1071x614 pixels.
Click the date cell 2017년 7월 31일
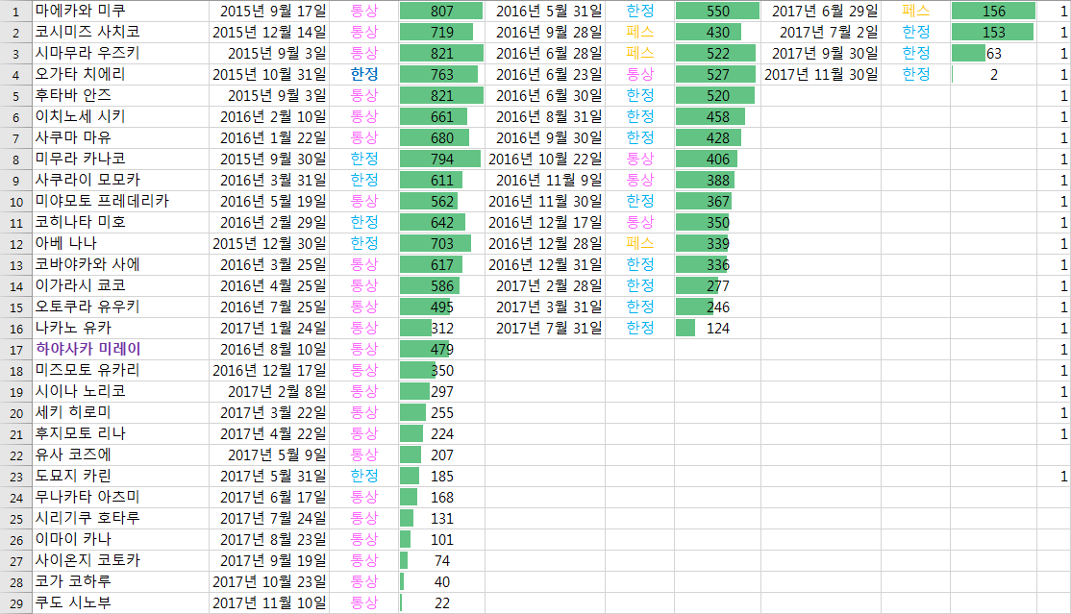(x=545, y=329)
